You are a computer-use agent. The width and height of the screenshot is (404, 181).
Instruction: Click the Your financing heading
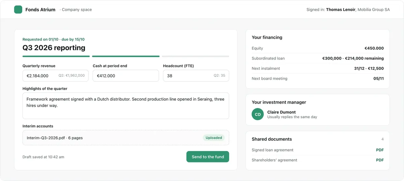click(267, 37)
